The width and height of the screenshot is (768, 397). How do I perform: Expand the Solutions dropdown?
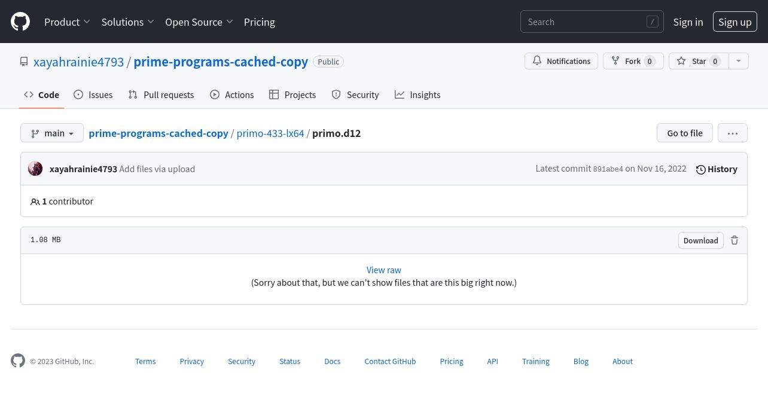127,22
